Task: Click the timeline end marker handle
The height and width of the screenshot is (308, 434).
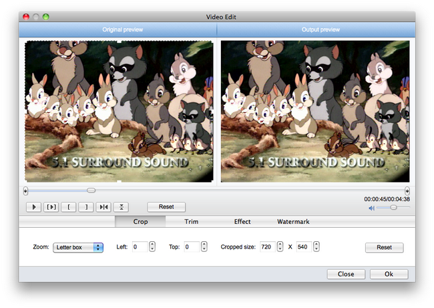Action: coord(407,191)
